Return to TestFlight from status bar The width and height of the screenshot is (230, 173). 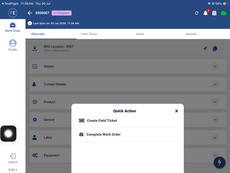click(x=10, y=3)
